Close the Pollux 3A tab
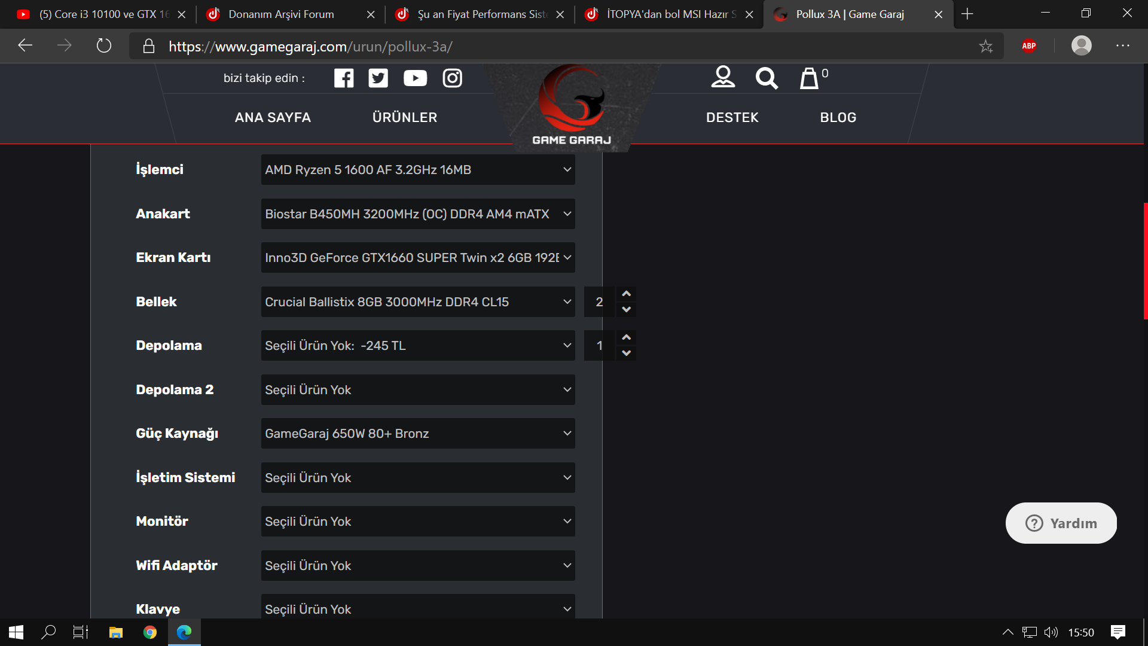1148x646 pixels. point(939,14)
